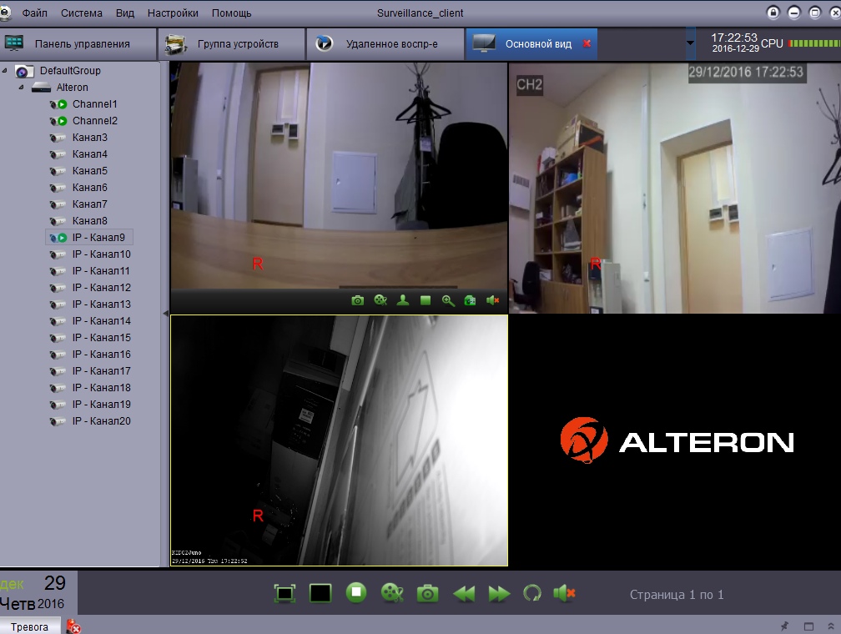Switch to Панель управления tab
The width and height of the screenshot is (841, 634).
point(78,44)
